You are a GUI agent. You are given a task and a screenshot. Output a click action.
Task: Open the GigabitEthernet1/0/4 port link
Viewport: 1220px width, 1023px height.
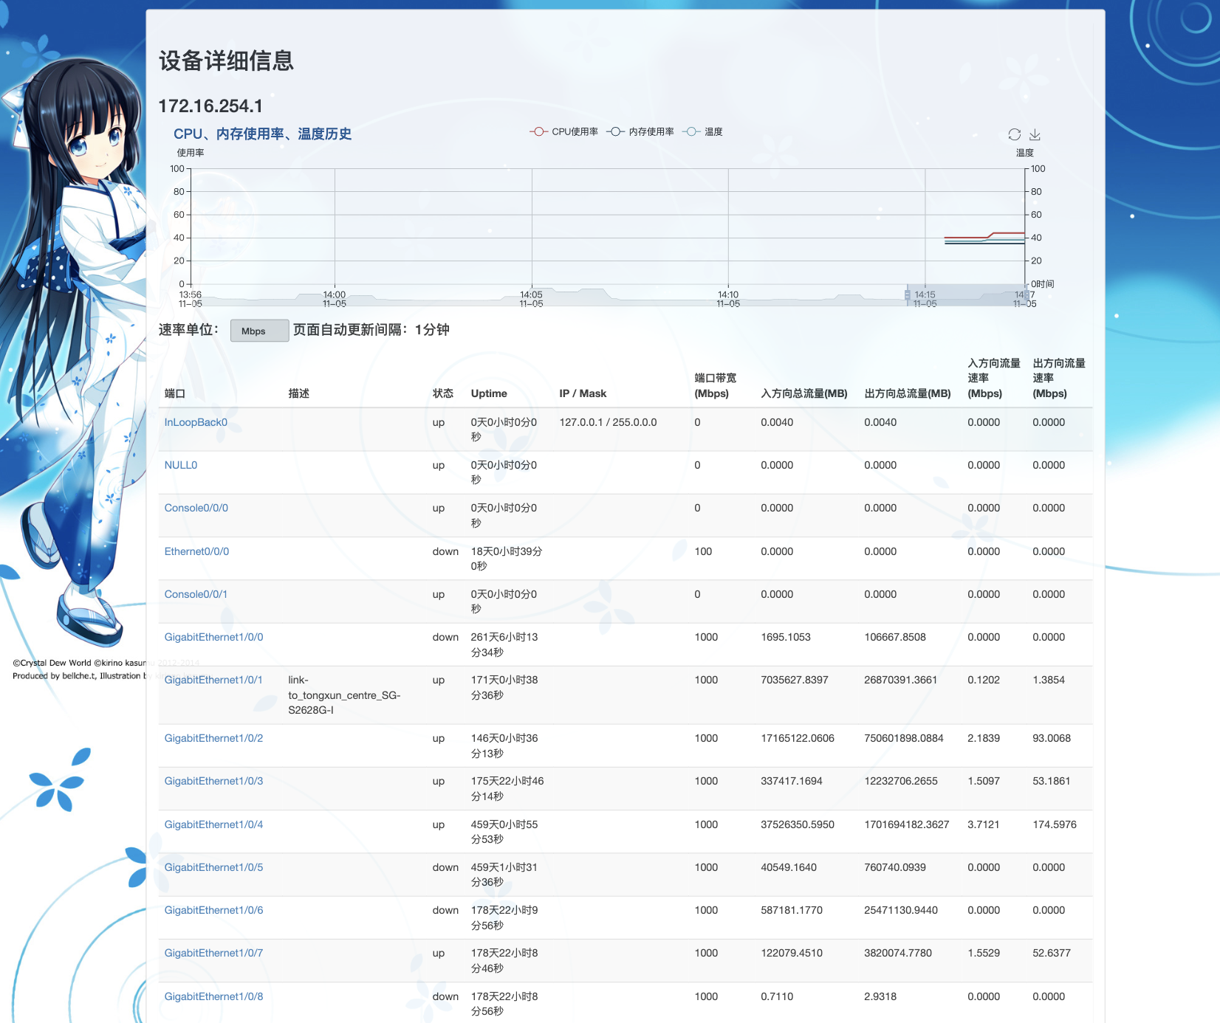click(x=213, y=824)
